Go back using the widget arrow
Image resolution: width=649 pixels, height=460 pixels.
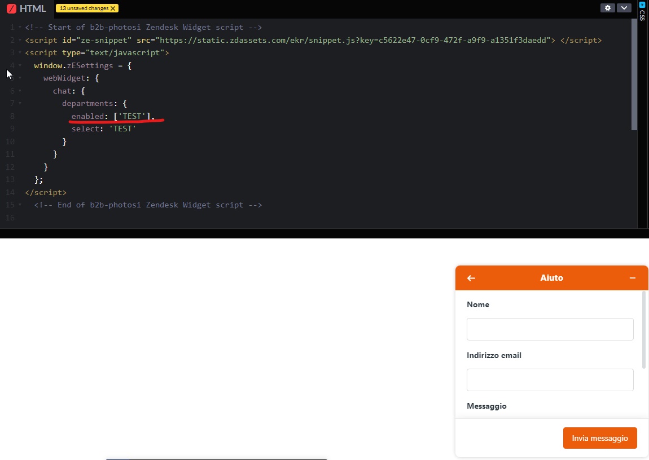[471, 278]
